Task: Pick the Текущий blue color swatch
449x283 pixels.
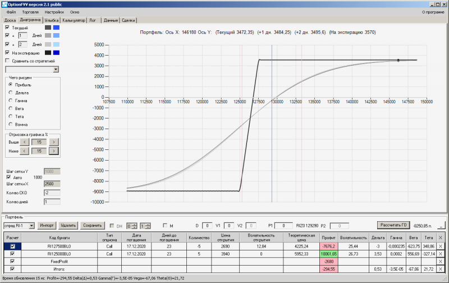Action: [x=57, y=28]
